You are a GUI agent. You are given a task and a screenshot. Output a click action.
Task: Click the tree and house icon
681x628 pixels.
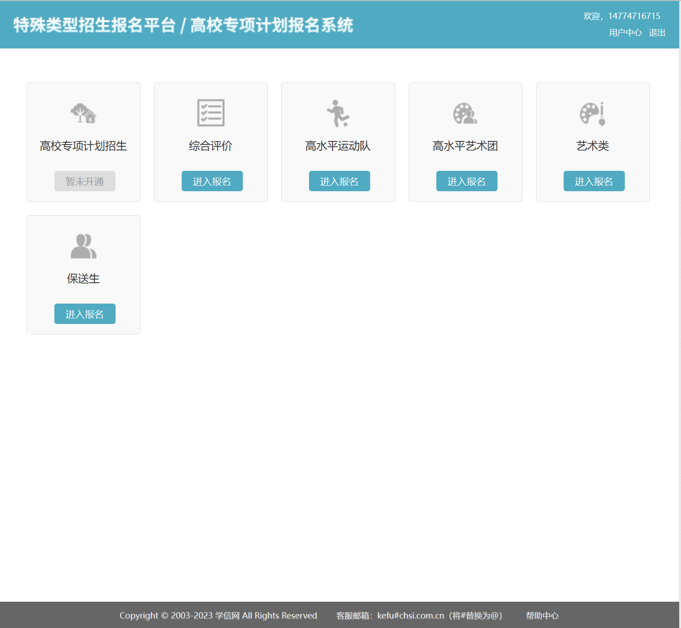click(x=83, y=113)
